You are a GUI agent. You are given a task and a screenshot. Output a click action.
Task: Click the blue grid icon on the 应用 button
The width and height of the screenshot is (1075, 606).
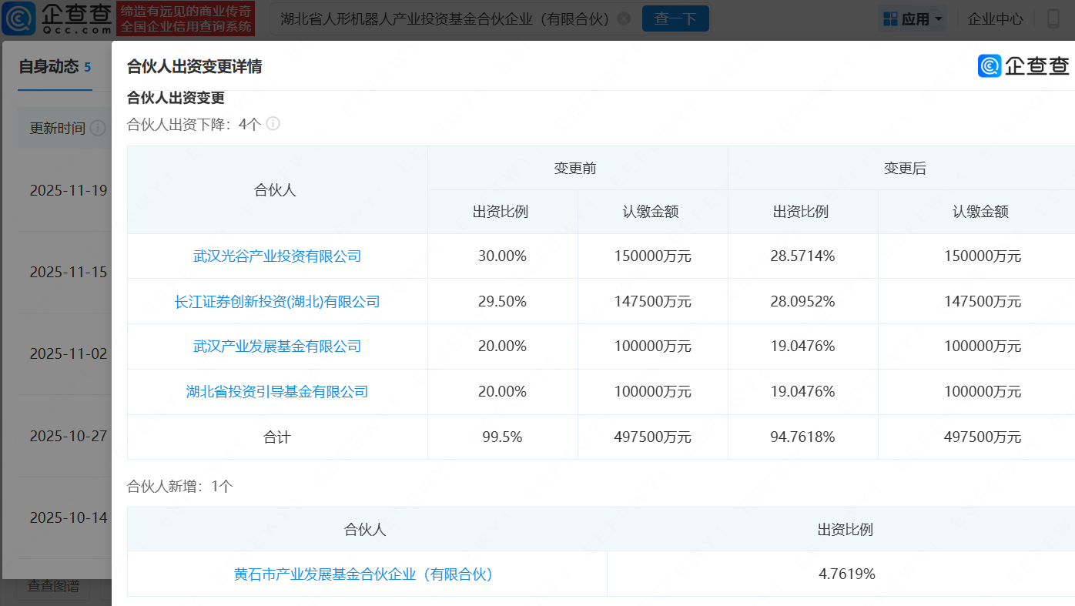click(x=889, y=18)
